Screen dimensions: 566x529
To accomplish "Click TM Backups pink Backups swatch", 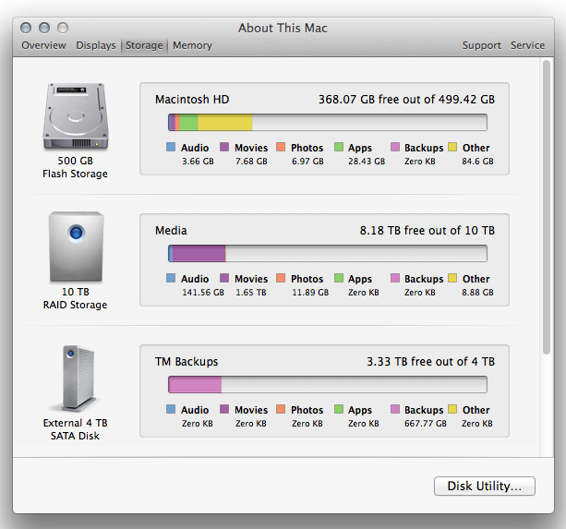I will coord(395,409).
